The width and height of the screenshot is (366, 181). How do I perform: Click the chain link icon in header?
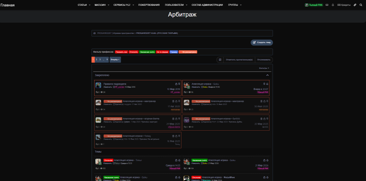coord(355,5)
